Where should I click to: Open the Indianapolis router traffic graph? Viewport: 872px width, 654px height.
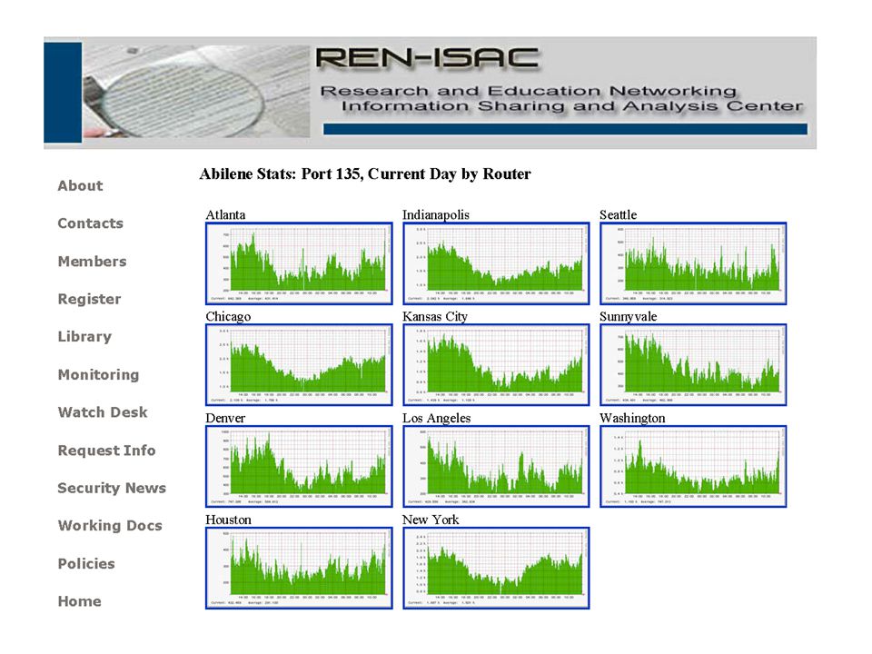(x=496, y=263)
